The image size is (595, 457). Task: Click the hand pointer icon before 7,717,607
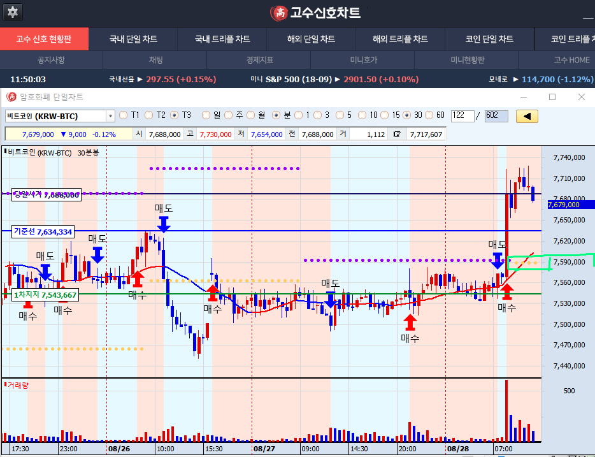pos(398,134)
